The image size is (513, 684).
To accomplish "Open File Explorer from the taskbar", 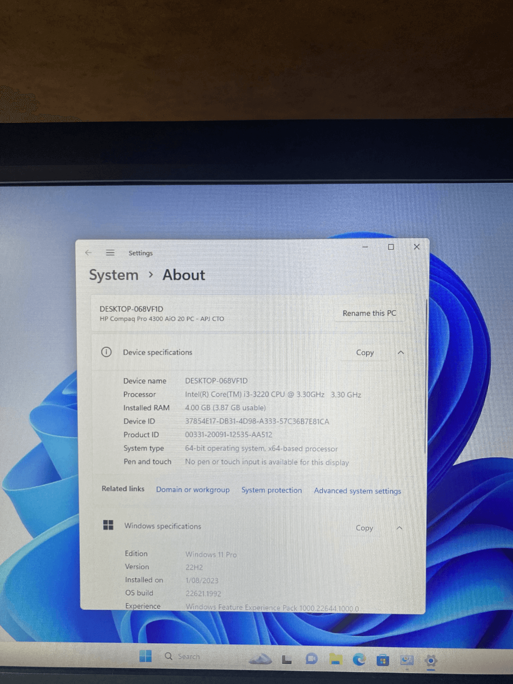I will pyautogui.click(x=336, y=659).
